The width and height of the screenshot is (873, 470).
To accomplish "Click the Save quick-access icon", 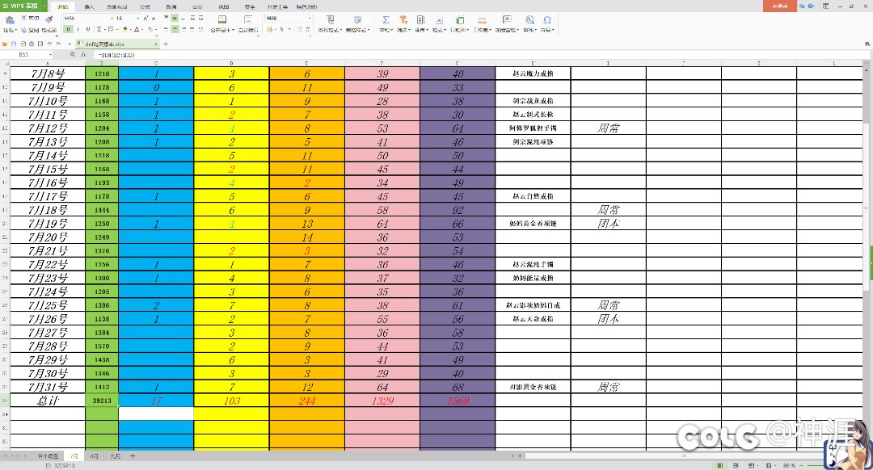I will [14, 44].
